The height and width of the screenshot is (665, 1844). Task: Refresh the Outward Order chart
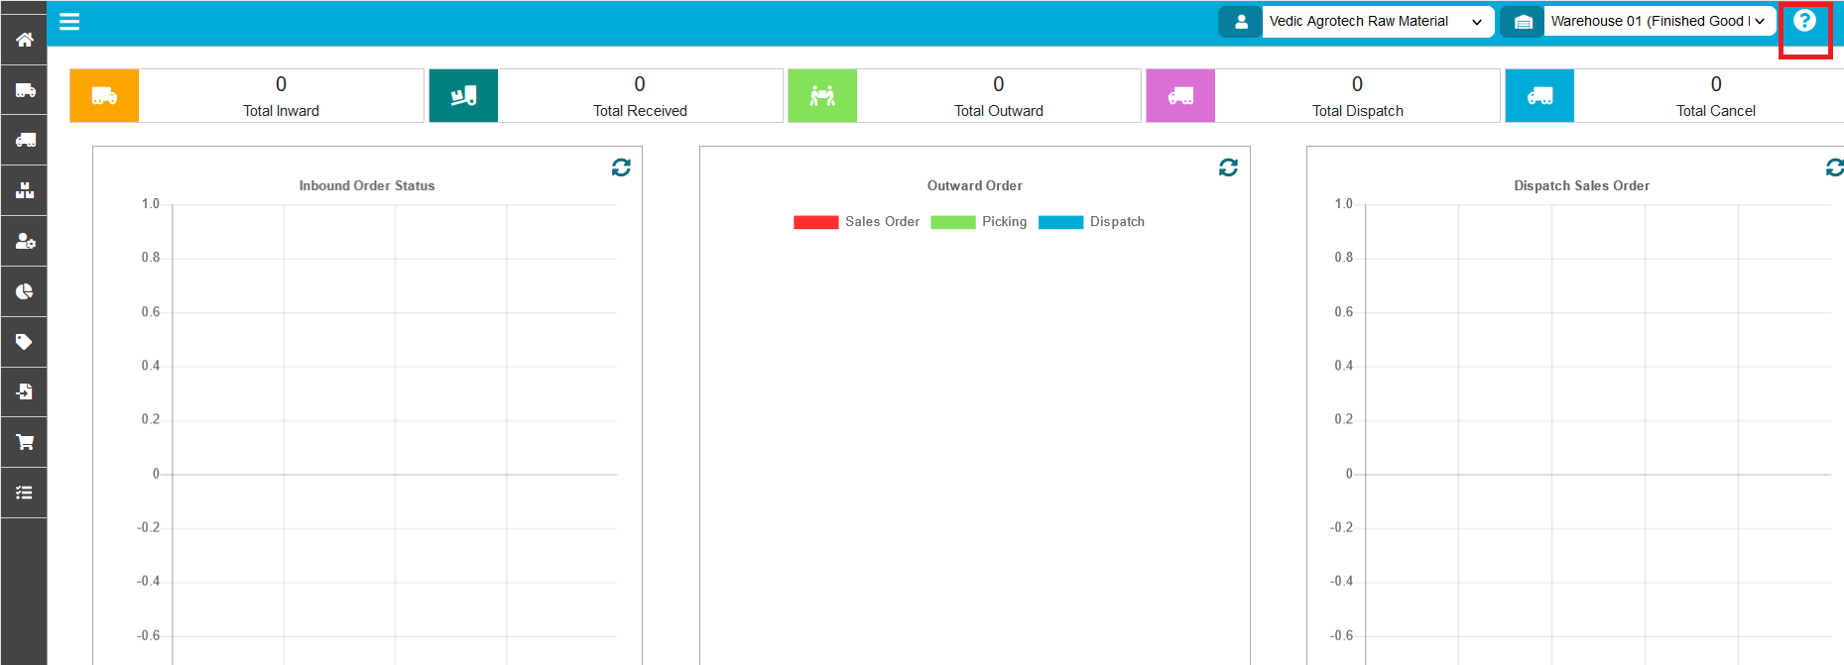point(1228,167)
